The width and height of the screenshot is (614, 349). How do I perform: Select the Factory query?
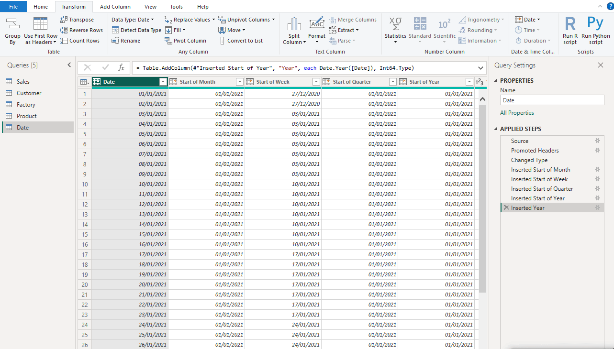[38, 105]
